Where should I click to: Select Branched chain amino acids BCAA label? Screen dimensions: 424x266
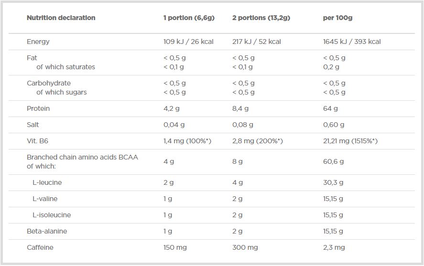83,157
